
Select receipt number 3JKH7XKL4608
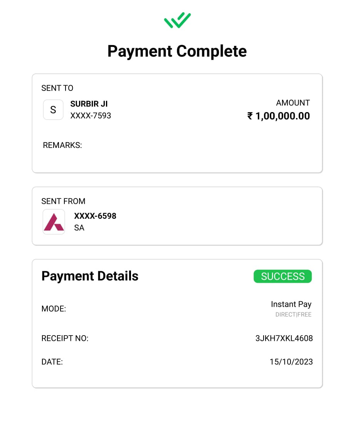(x=284, y=339)
